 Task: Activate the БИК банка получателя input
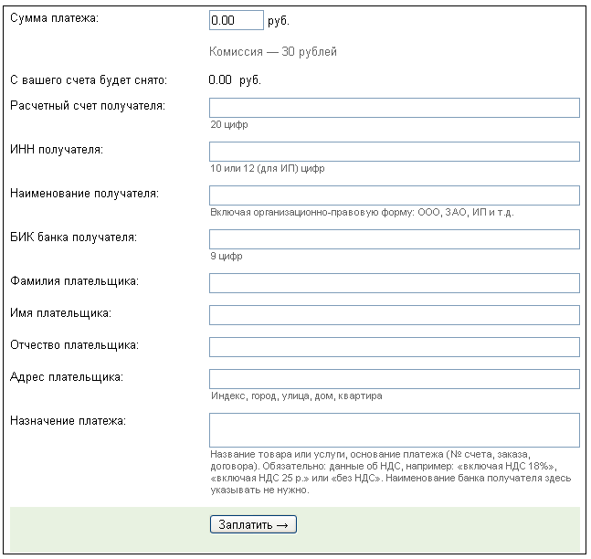tap(394, 239)
